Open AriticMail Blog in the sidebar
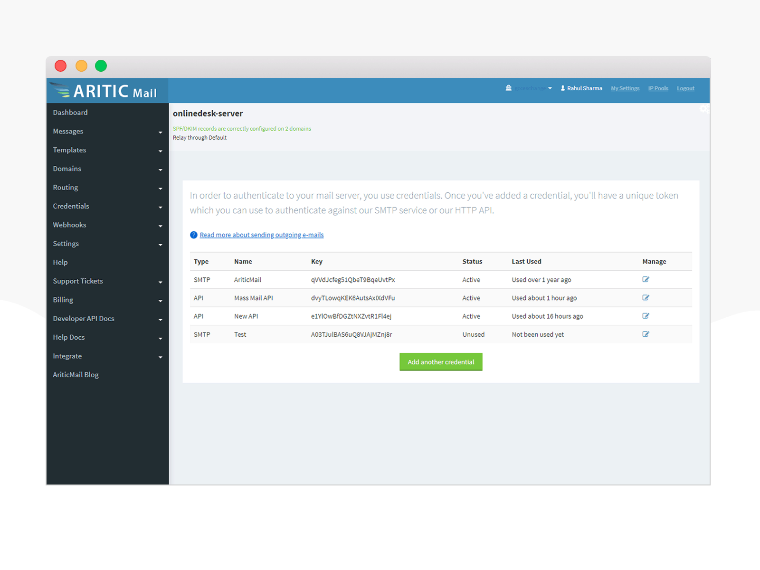 [76, 375]
